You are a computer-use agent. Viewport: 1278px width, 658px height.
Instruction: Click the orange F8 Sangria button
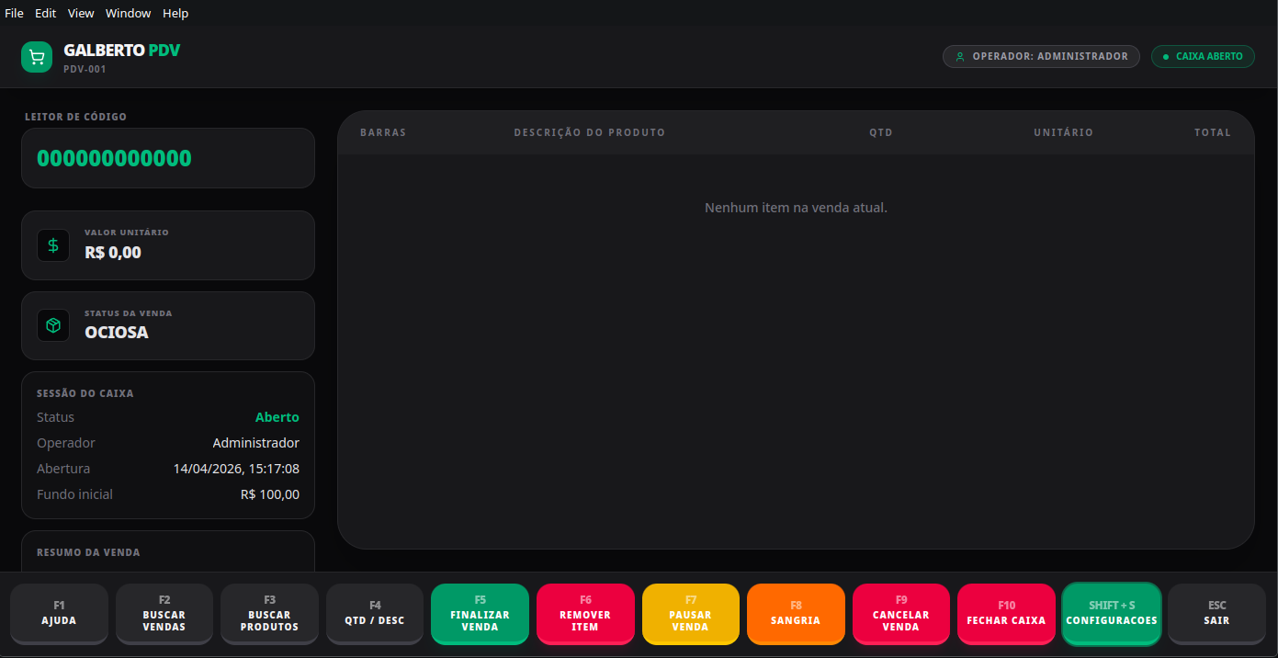[796, 613]
